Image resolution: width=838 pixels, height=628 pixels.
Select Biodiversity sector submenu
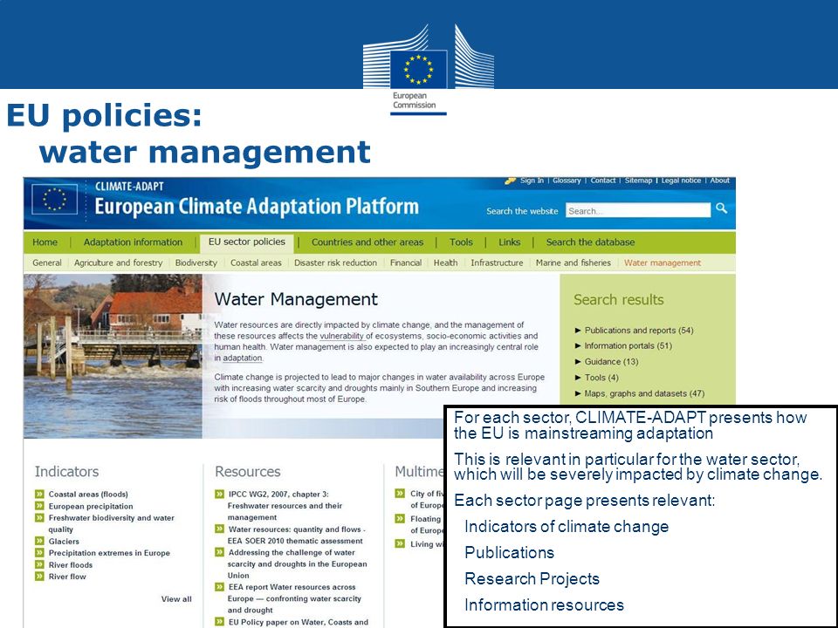196,263
